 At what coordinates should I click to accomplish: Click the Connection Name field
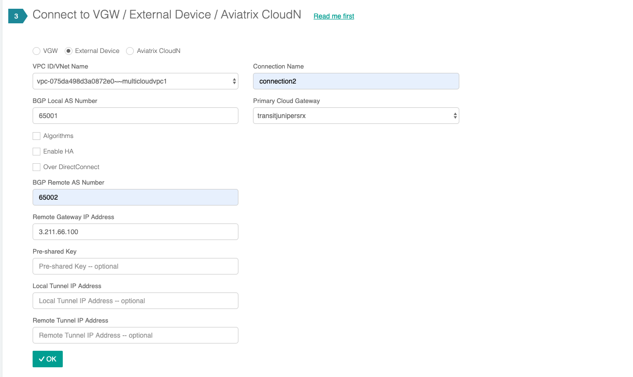click(x=356, y=81)
